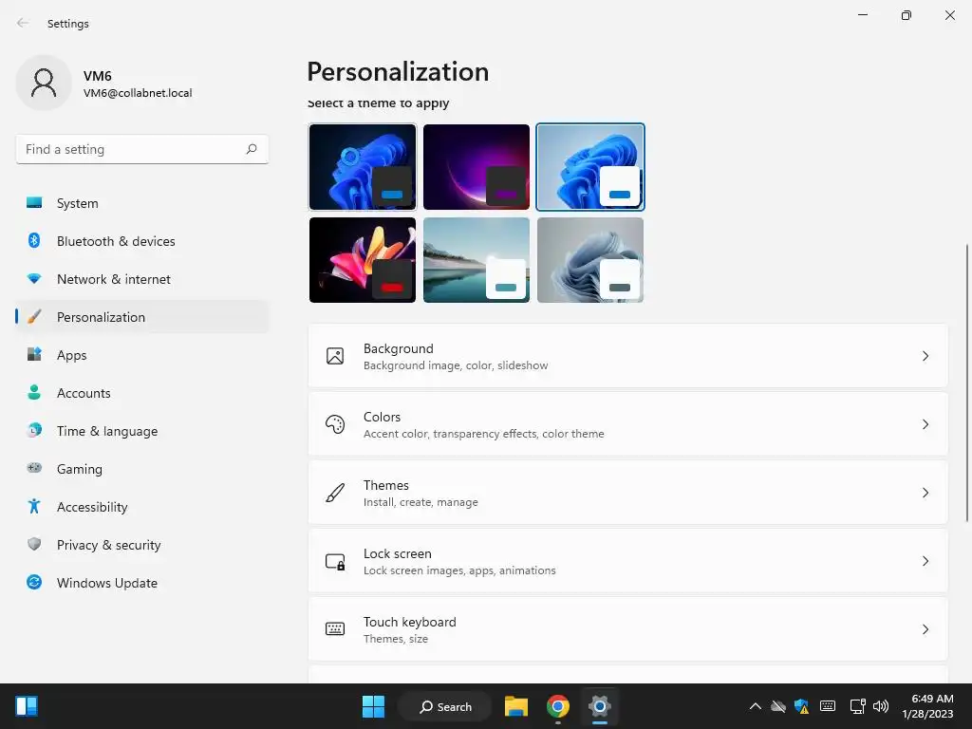Open Privacy & security page
Screen dimensions: 972x729
click(x=142, y=545)
